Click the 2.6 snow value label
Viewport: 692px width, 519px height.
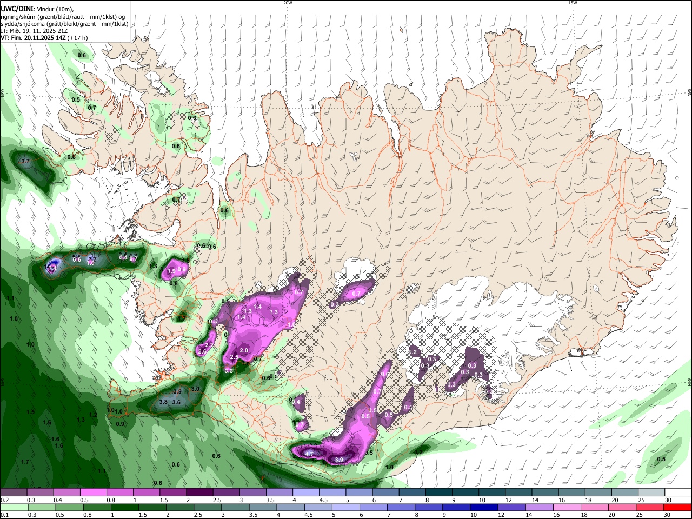click(x=203, y=351)
